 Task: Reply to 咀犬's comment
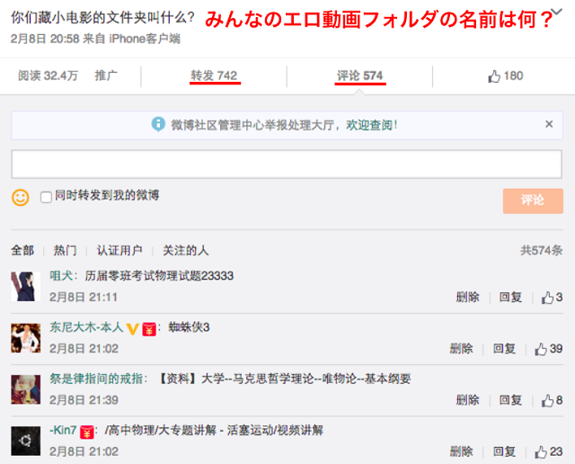click(510, 297)
